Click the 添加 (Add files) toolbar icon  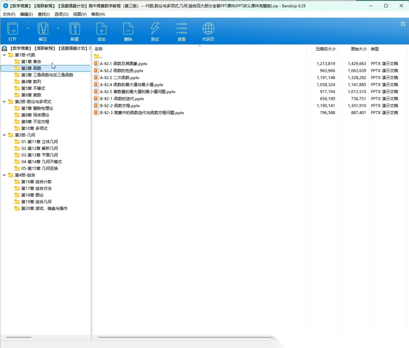pyautogui.click(x=101, y=29)
